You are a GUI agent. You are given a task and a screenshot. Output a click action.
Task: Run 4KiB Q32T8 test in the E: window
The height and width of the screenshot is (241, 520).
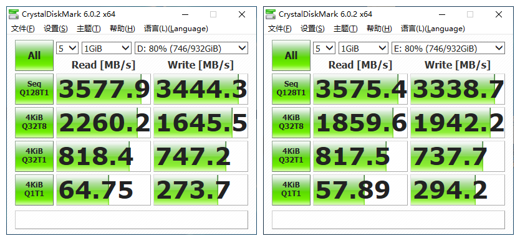click(291, 123)
